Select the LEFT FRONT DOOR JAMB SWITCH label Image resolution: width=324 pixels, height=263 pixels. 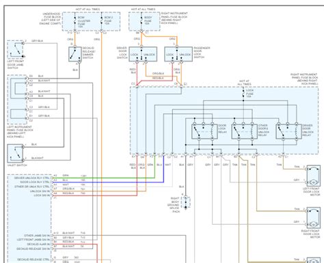click(x=16, y=65)
